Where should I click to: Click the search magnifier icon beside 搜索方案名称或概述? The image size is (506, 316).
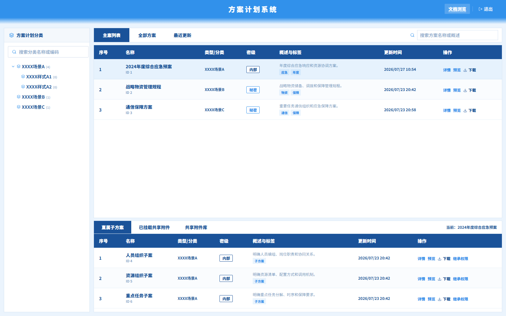412,35
